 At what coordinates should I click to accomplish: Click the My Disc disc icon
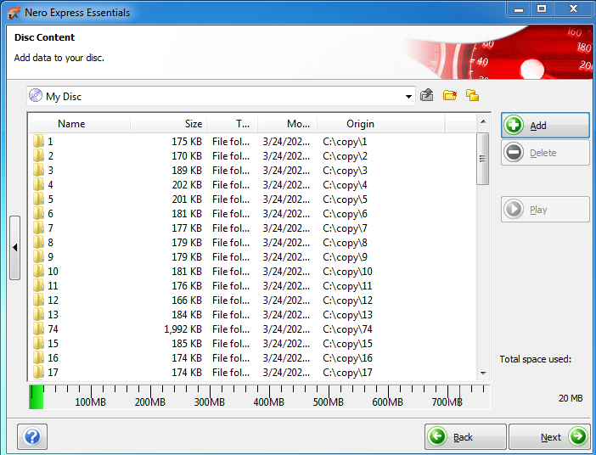click(36, 95)
